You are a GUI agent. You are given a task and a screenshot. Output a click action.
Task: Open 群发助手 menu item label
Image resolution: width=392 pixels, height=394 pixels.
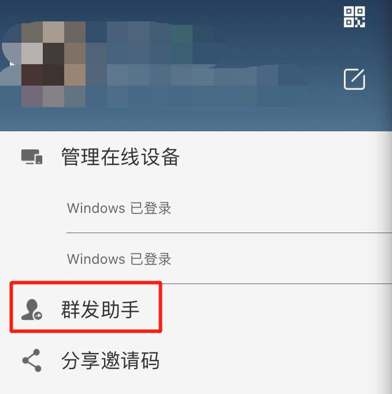click(100, 310)
